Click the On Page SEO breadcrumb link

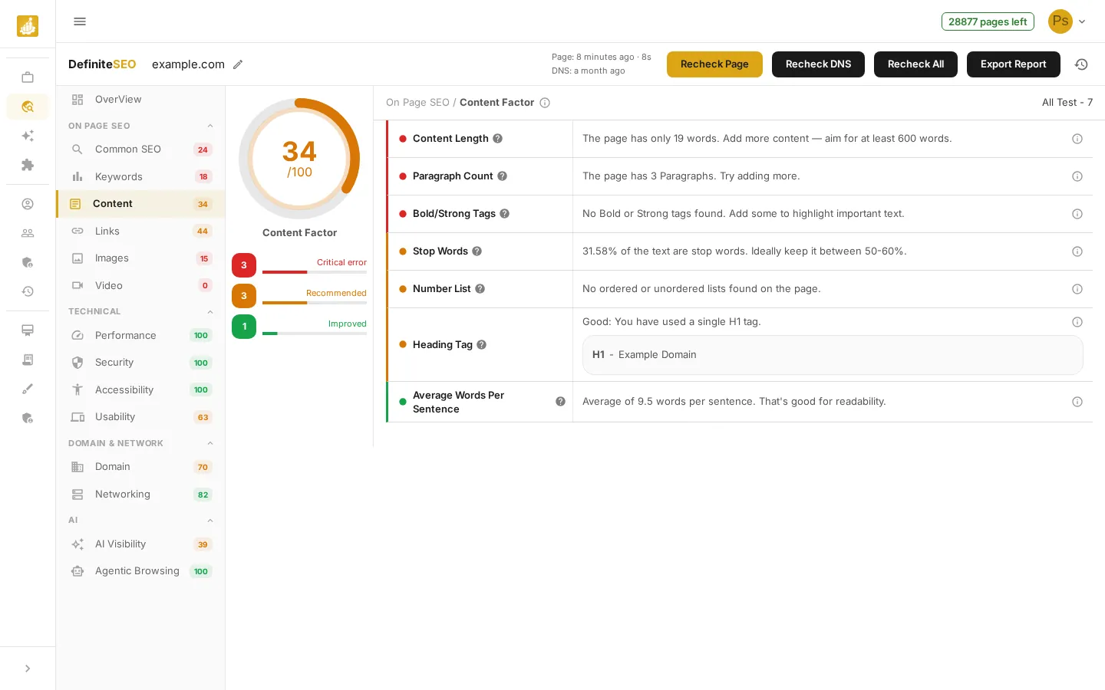(x=417, y=103)
